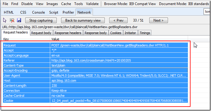Image resolution: width=211 pixels, height=111 pixels.
Task: Open the View menu
Action: [39, 4]
